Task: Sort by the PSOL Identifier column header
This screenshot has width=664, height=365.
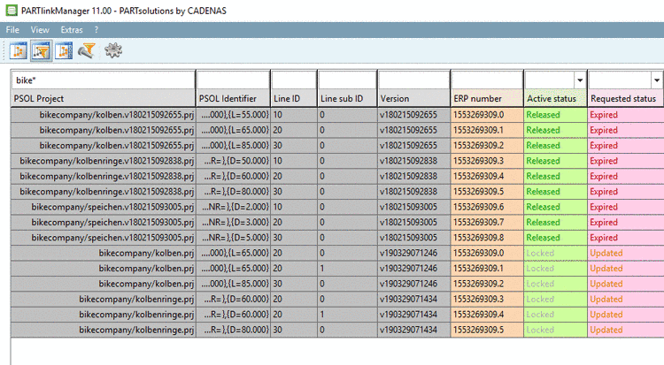Action: click(x=233, y=99)
